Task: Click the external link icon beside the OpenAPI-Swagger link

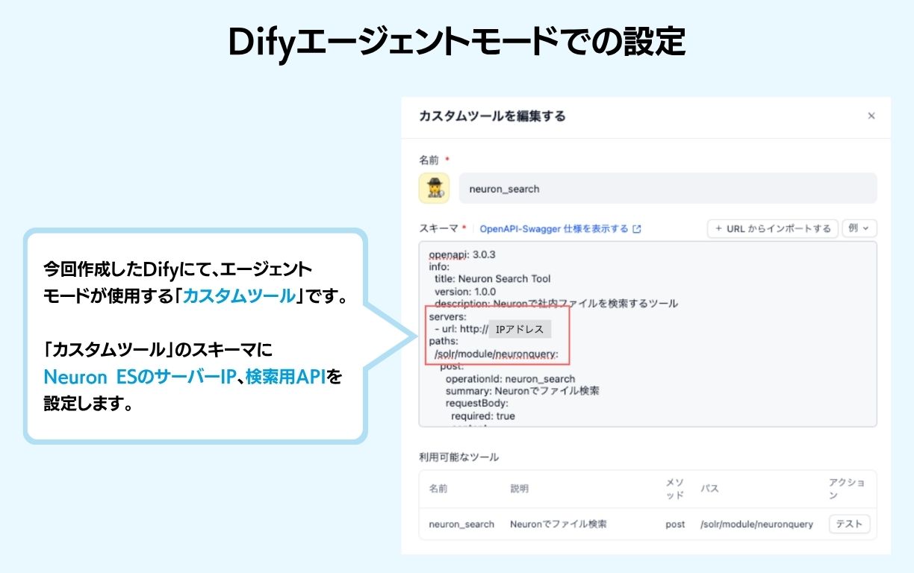Action: (637, 229)
